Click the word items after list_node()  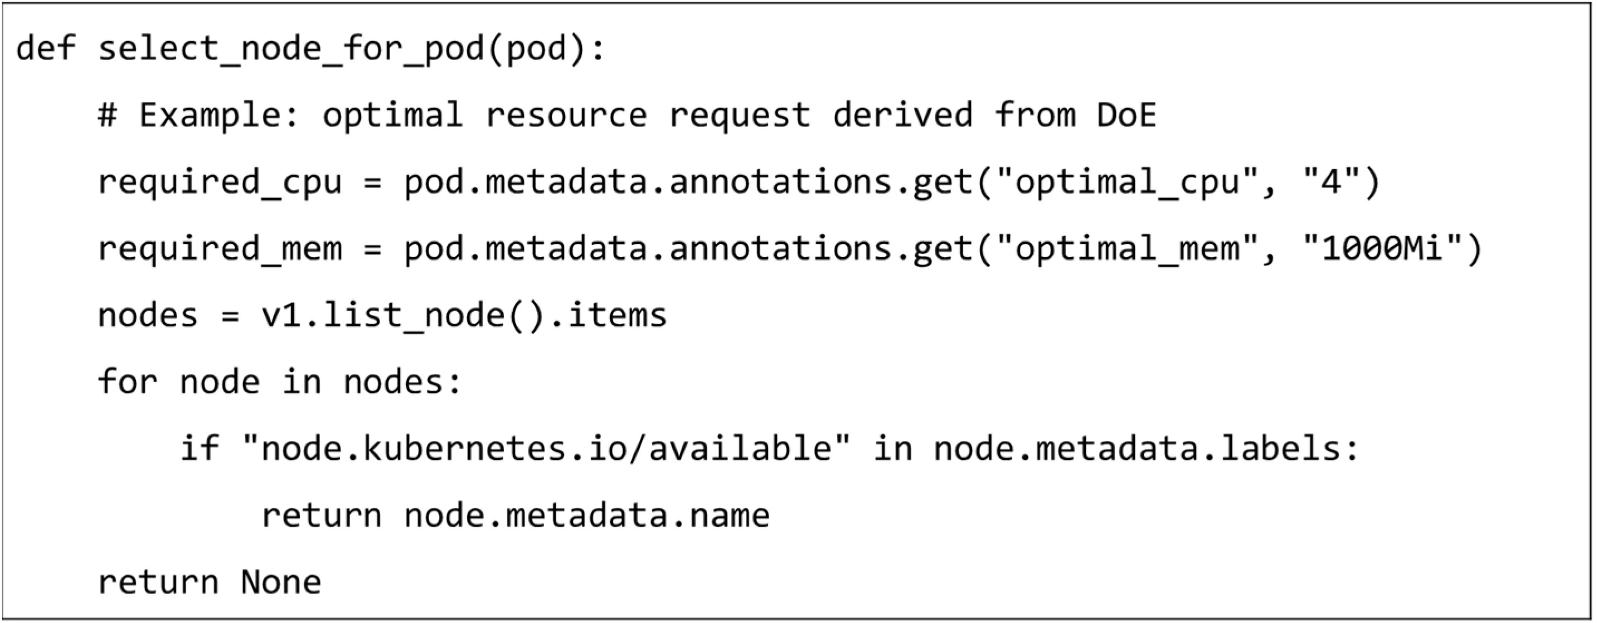[616, 316]
